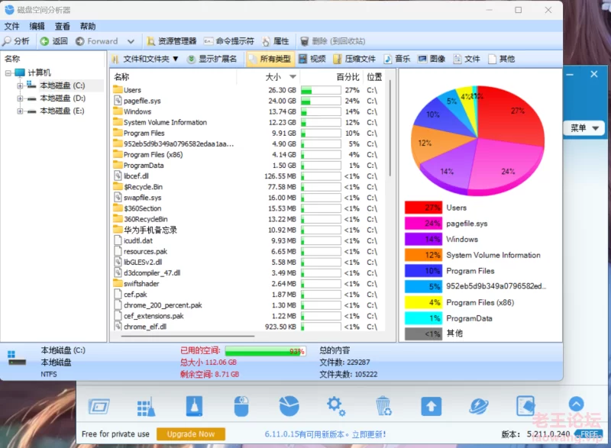Click the broom cleaner icon in bottom toolbar
This screenshot has width=611, height=448.
click(146, 407)
